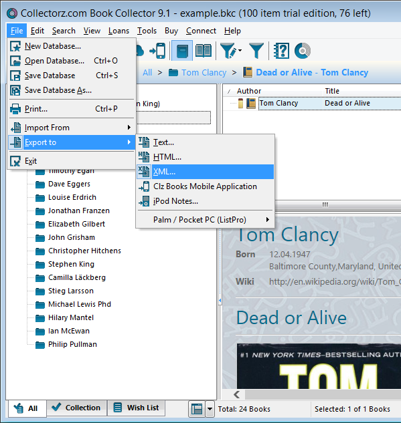401x423 pixels.
Task: Choose HTML... export option
Action: (x=206, y=157)
